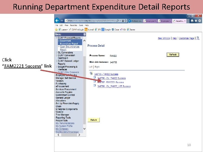Click the yellow Refresh button

click(x=173, y=55)
